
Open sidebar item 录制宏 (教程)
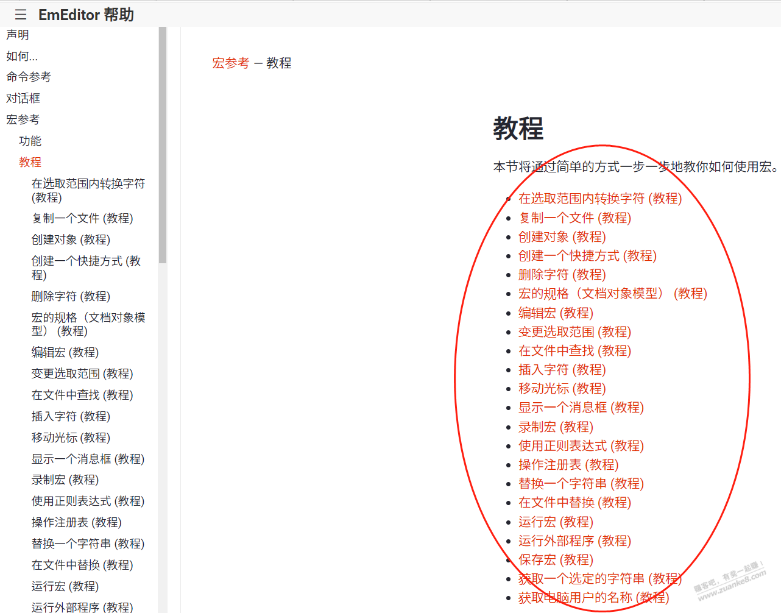(x=65, y=480)
